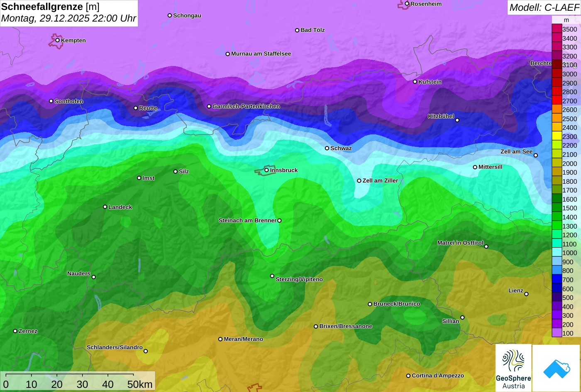Screen dimensions: 581x392
Task: Click the Murnau am Staffelsee label
Action: [x=261, y=54]
